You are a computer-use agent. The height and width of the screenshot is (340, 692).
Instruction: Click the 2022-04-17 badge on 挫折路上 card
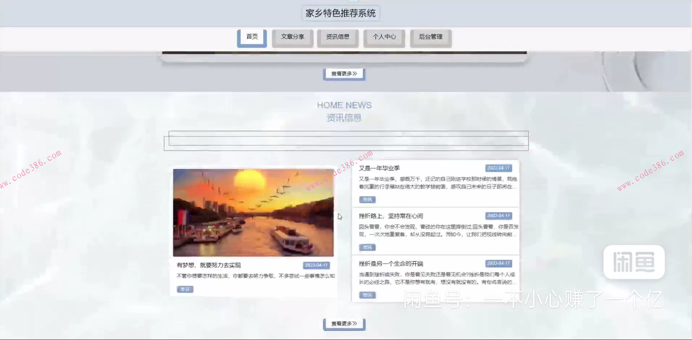click(499, 216)
